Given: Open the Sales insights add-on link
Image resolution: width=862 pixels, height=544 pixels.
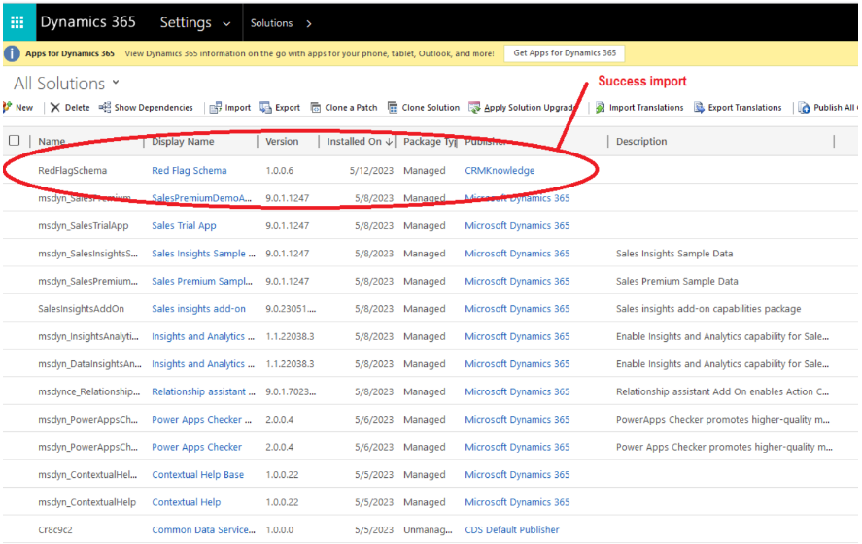Looking at the screenshot, I should pos(198,309).
